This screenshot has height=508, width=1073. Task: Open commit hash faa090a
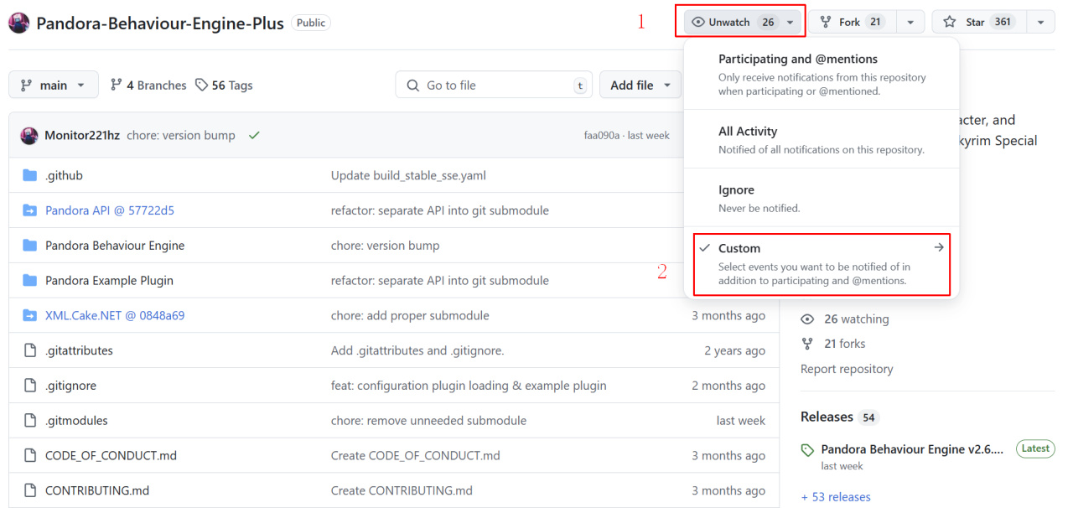pyautogui.click(x=602, y=136)
